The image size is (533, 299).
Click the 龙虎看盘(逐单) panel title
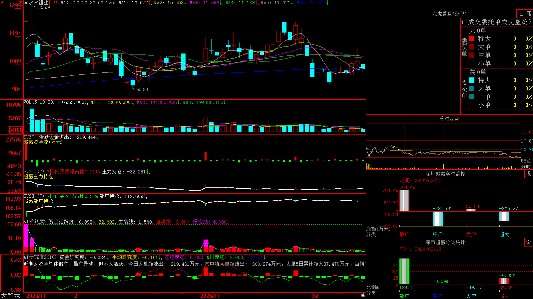pos(449,14)
